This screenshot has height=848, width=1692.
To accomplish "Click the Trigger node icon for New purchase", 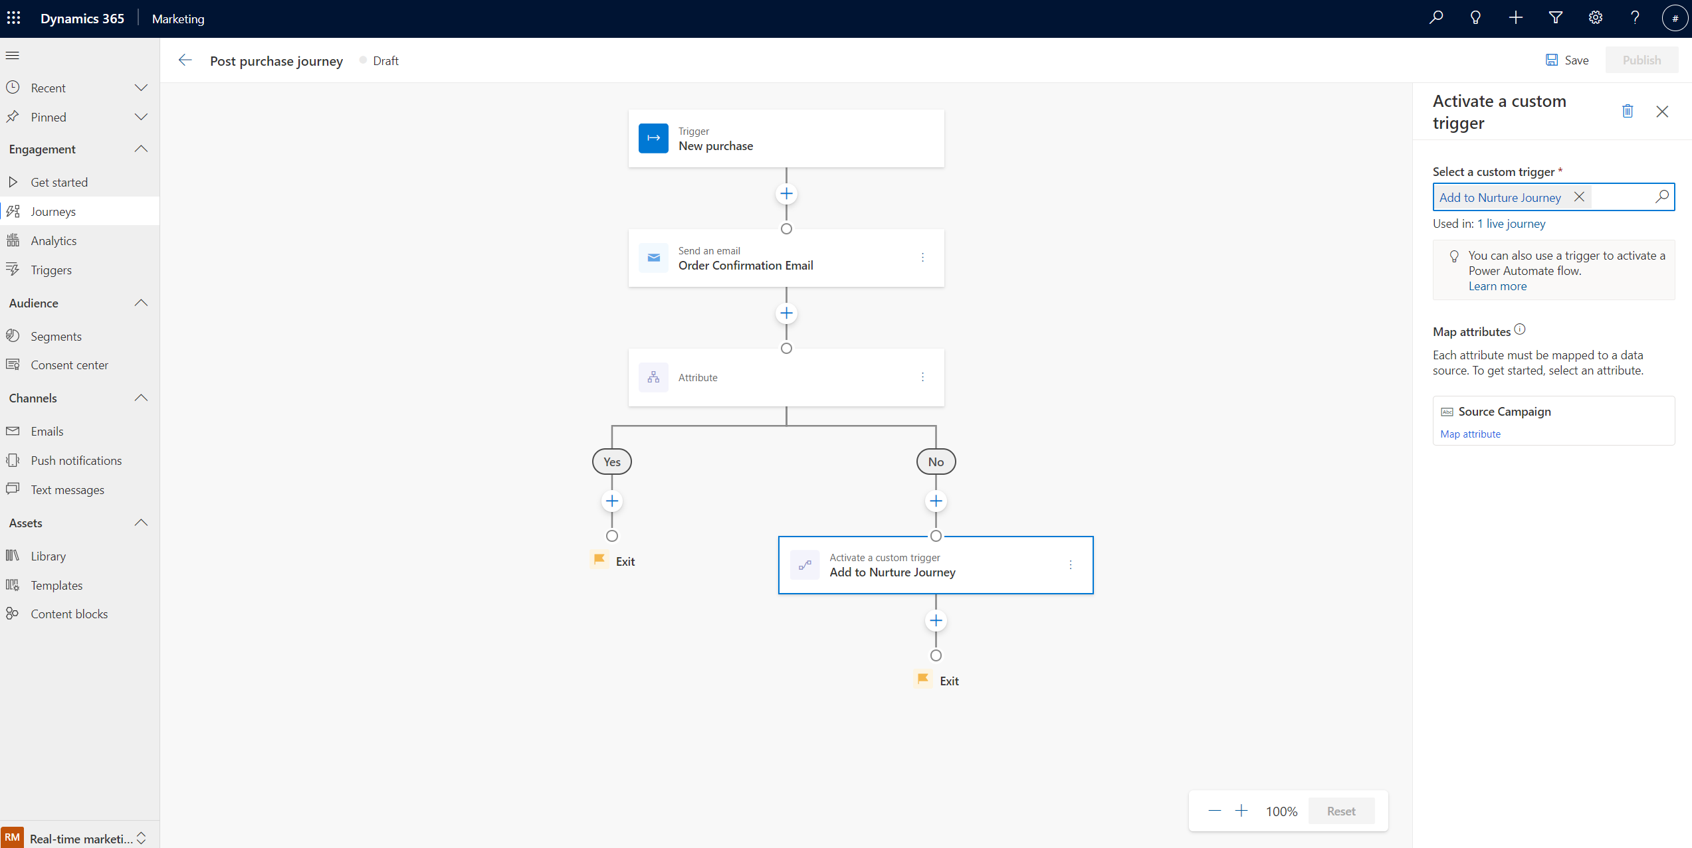I will tap(653, 138).
